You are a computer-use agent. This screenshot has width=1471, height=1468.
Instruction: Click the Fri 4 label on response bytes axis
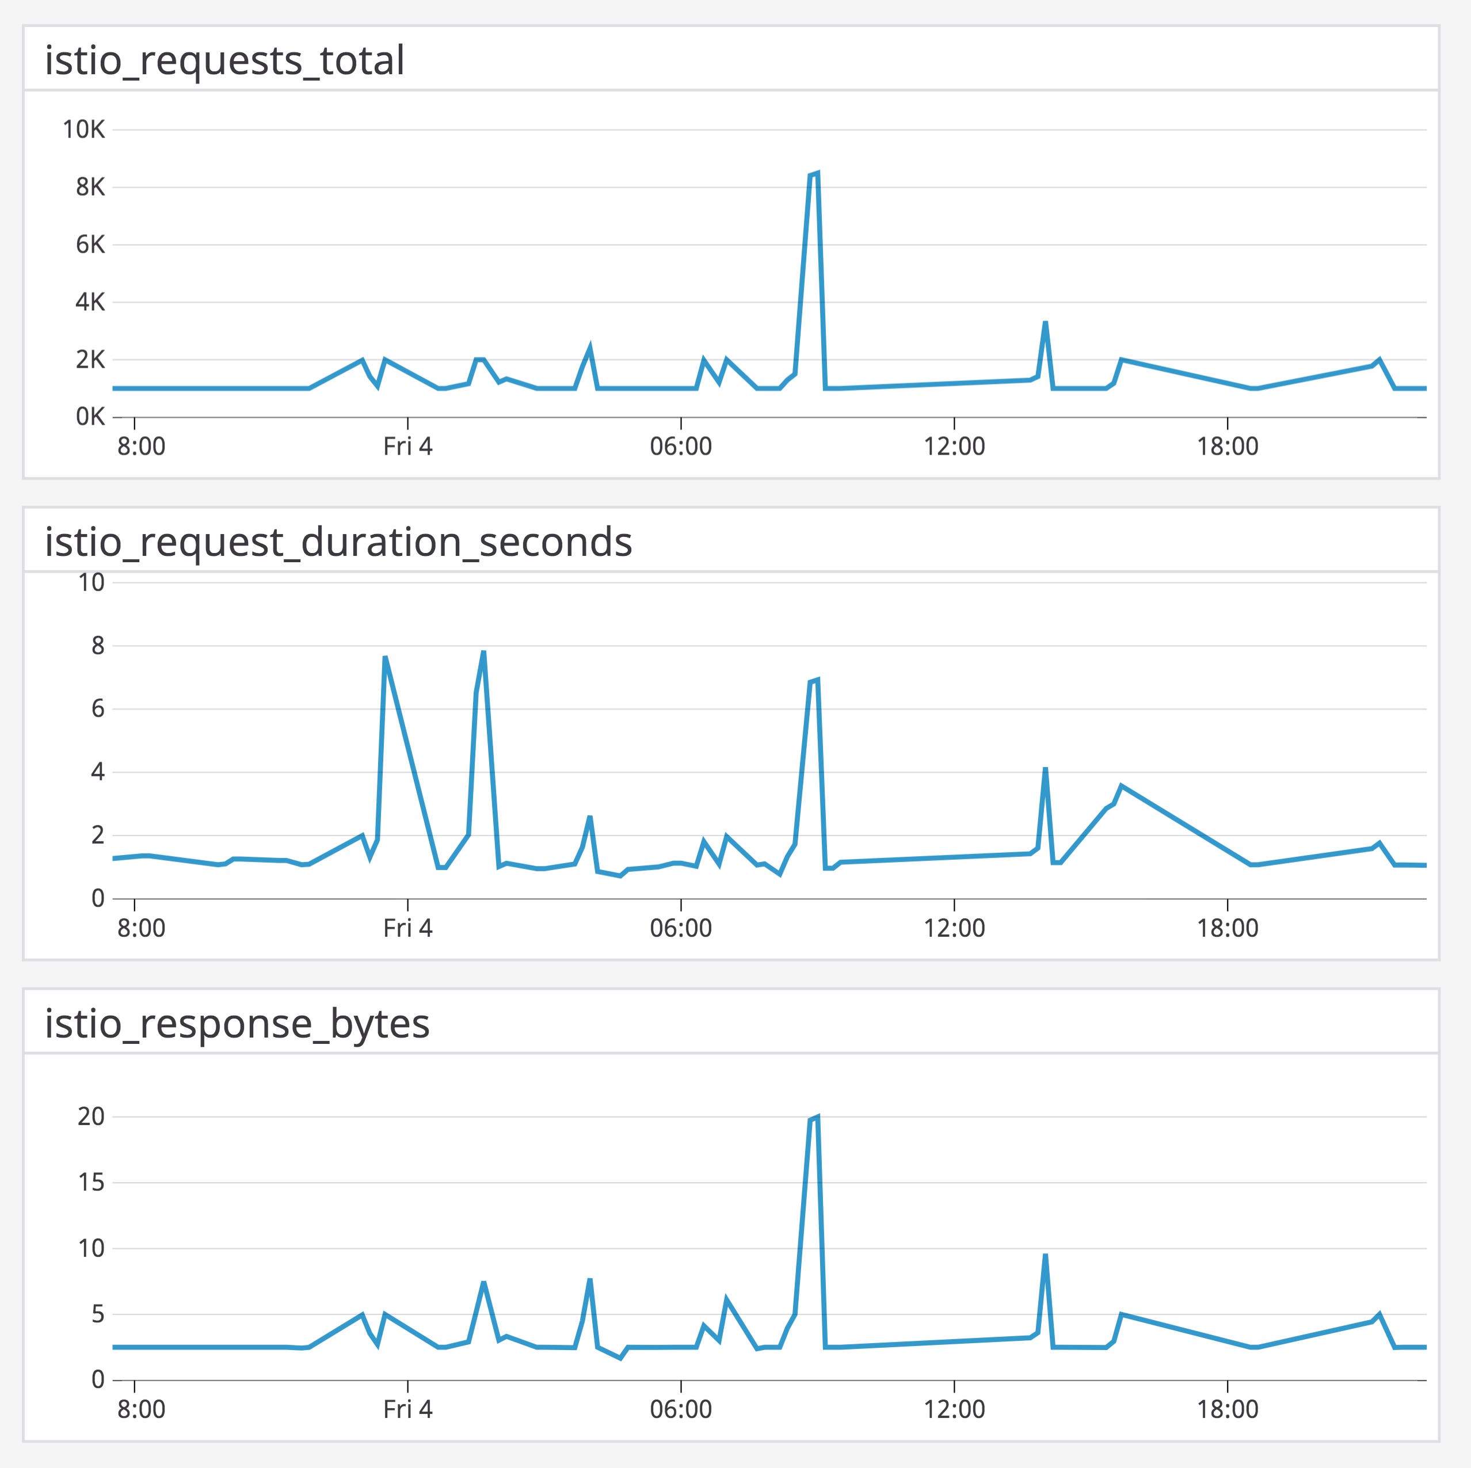407,1409
